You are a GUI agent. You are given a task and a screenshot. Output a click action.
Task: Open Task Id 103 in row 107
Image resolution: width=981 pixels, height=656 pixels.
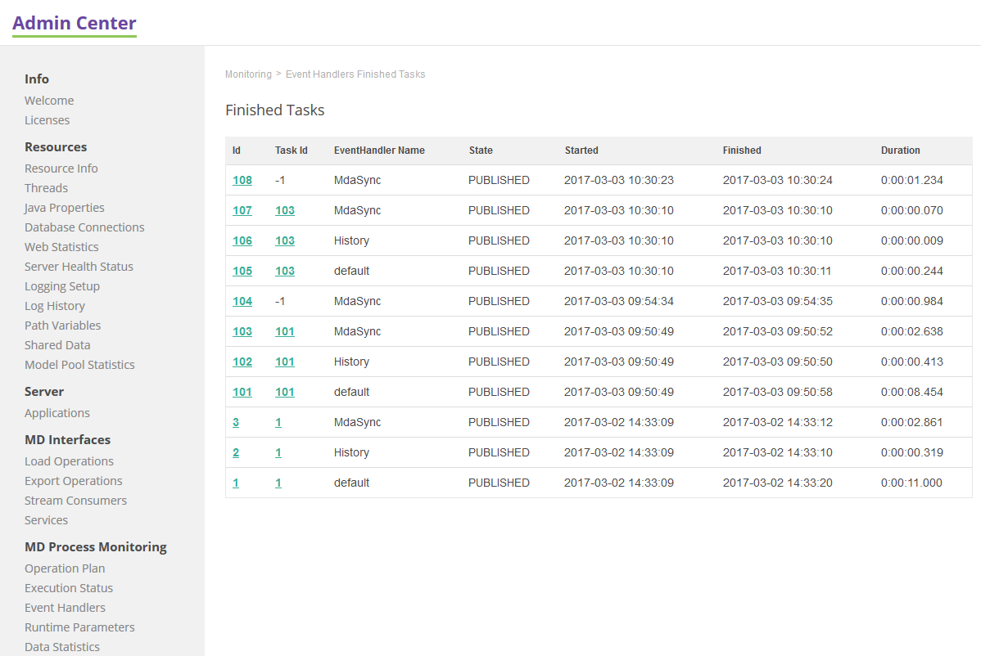(284, 210)
